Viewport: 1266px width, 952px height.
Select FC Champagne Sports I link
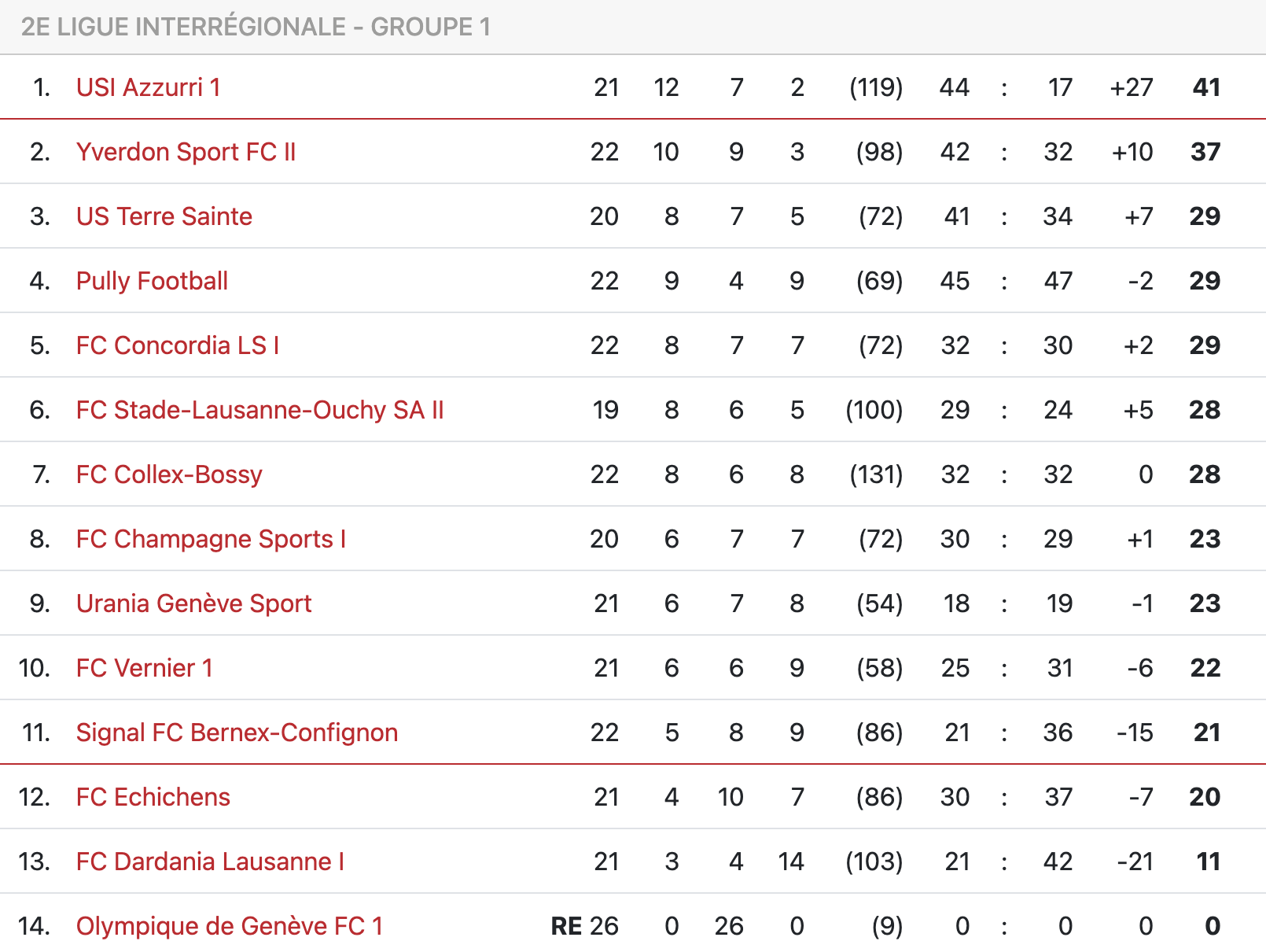tap(212, 539)
